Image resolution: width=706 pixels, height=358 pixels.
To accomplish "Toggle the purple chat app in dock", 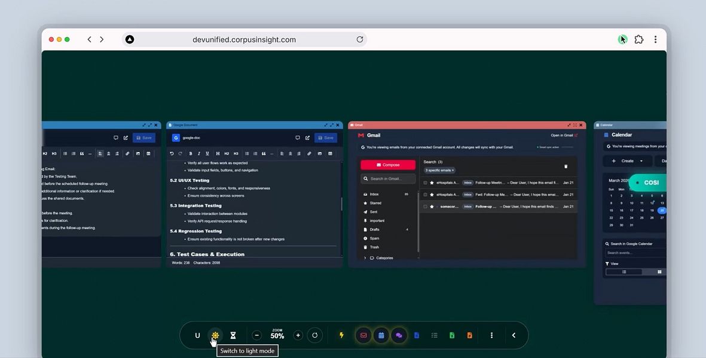I will (x=399, y=335).
